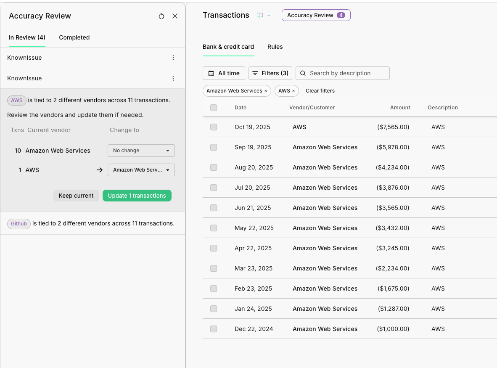Switch to the Completed tab

[74, 37]
